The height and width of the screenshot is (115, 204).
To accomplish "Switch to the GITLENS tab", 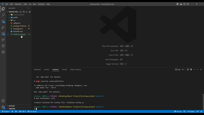I will [64, 70].
